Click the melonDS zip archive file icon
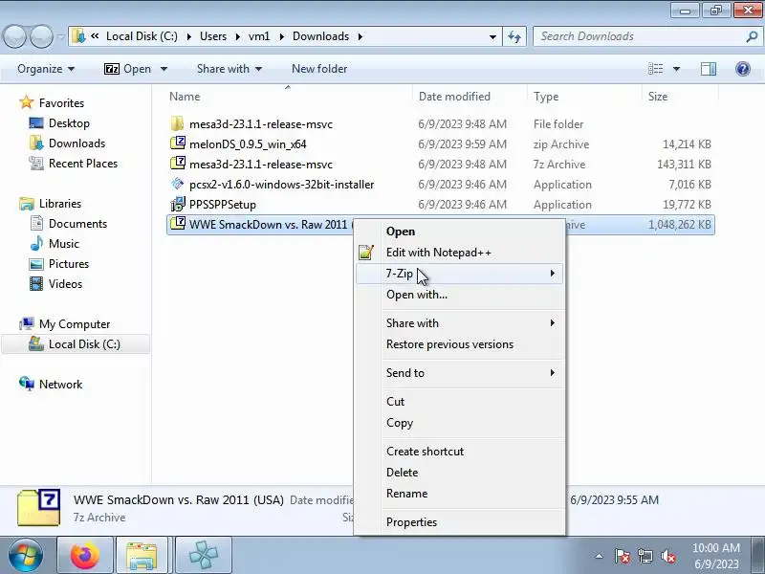Screen dimensions: 765x574 coord(178,143)
